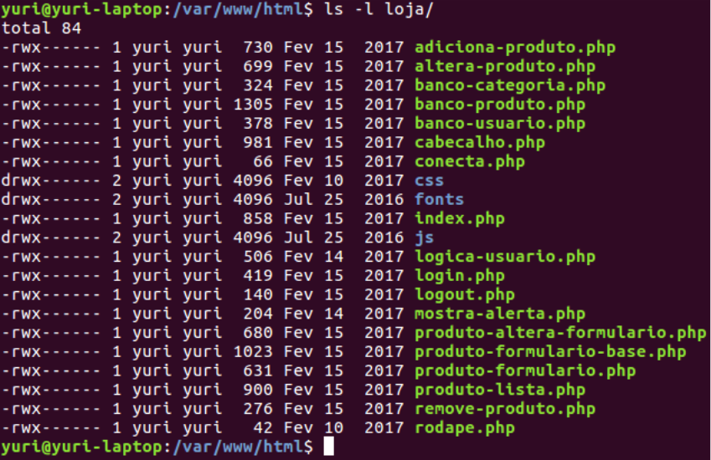Click the index.php filename

pyautogui.click(x=459, y=219)
